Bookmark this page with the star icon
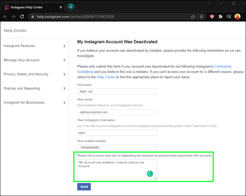Viewport: 246px width, 196px height. [201, 17]
